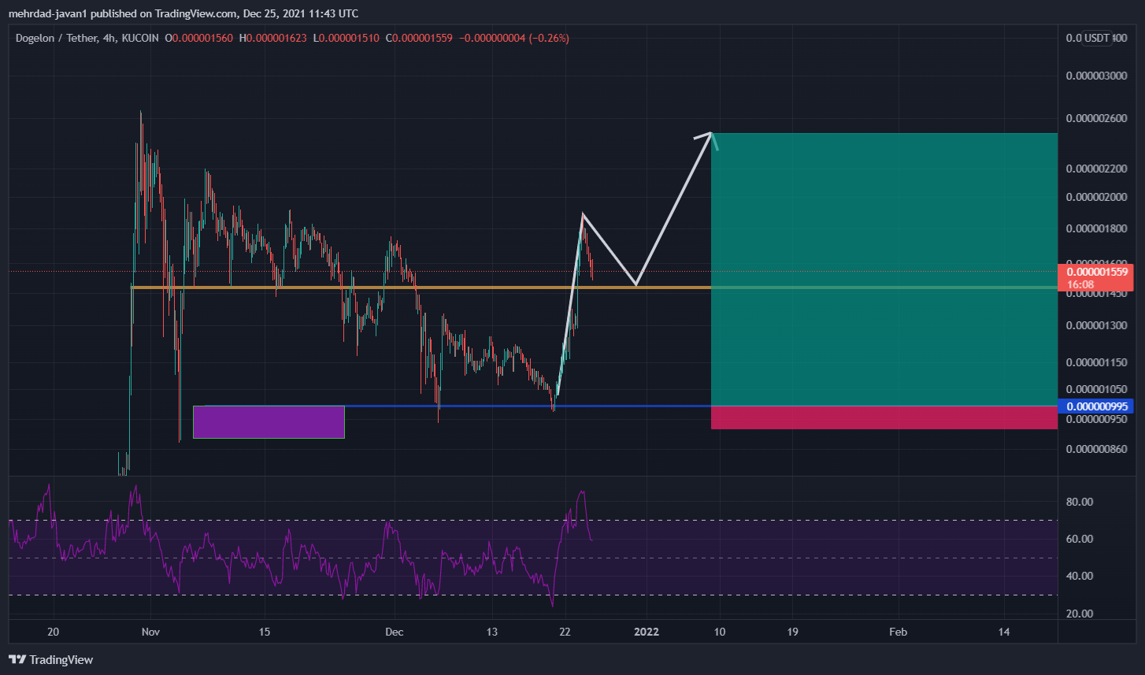Click the high value H0.000001623
Screen dimensions: 1145x675
click(273, 38)
